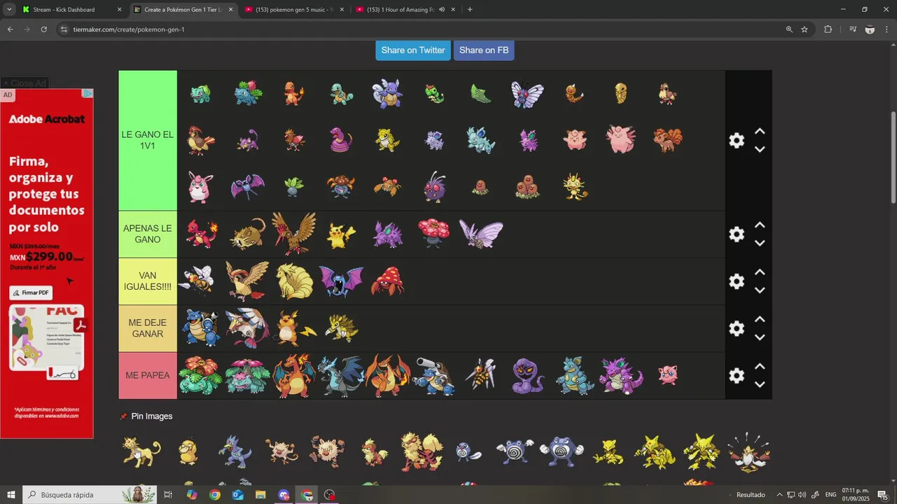Show hidden system tray icons

779,494
